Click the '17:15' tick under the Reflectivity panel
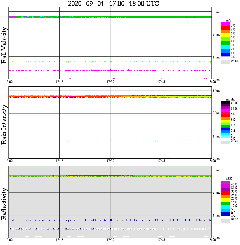 click(60, 240)
